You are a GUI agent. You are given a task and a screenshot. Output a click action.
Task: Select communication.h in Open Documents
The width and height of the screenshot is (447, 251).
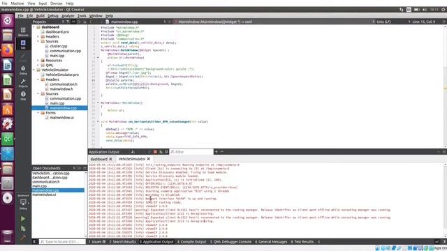click(x=46, y=181)
